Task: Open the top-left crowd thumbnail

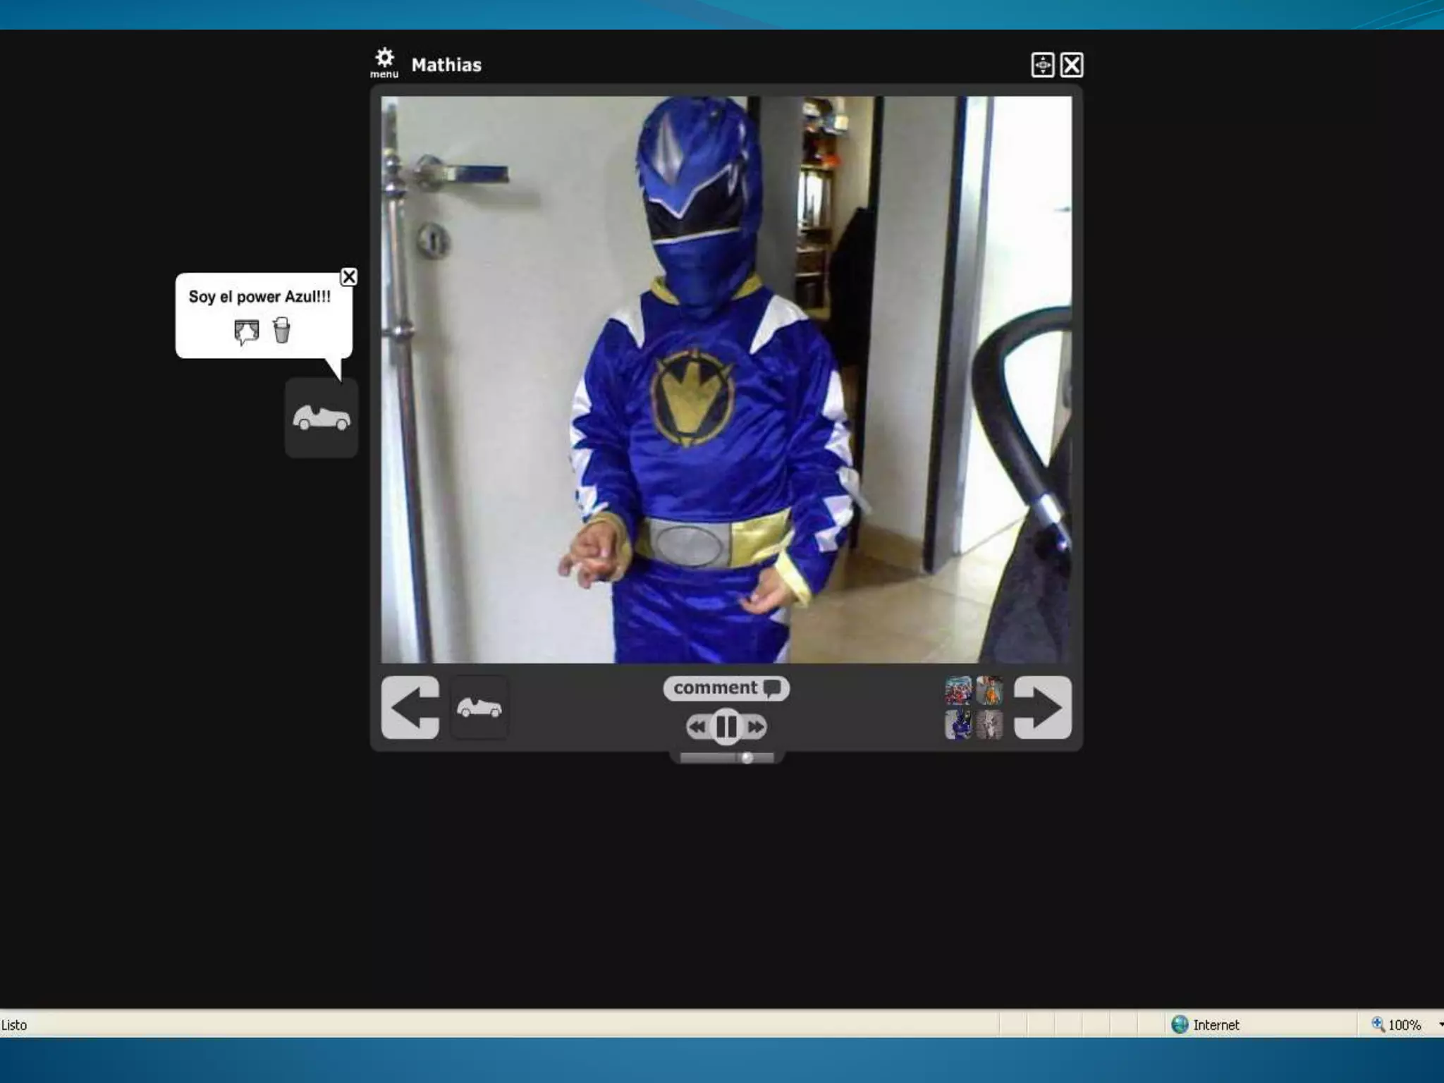Action: tap(958, 690)
